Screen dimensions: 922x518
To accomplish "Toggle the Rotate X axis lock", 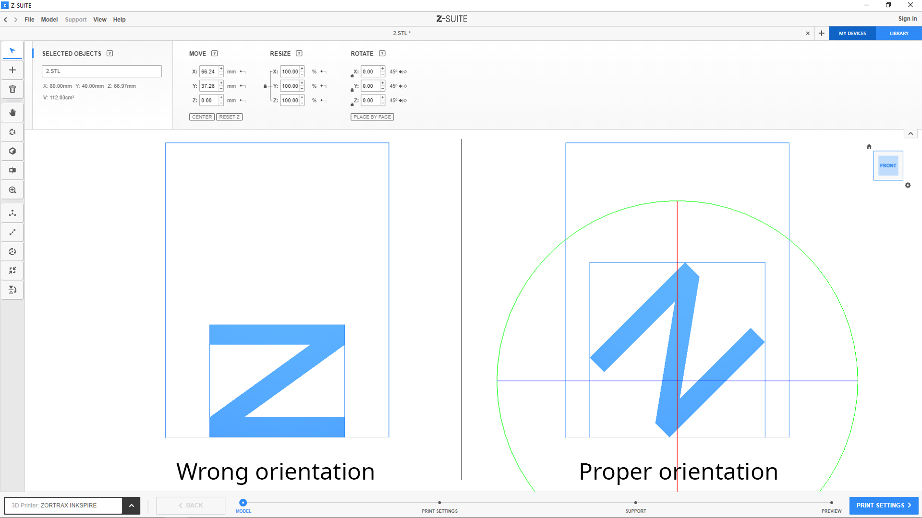I will 352,75.
